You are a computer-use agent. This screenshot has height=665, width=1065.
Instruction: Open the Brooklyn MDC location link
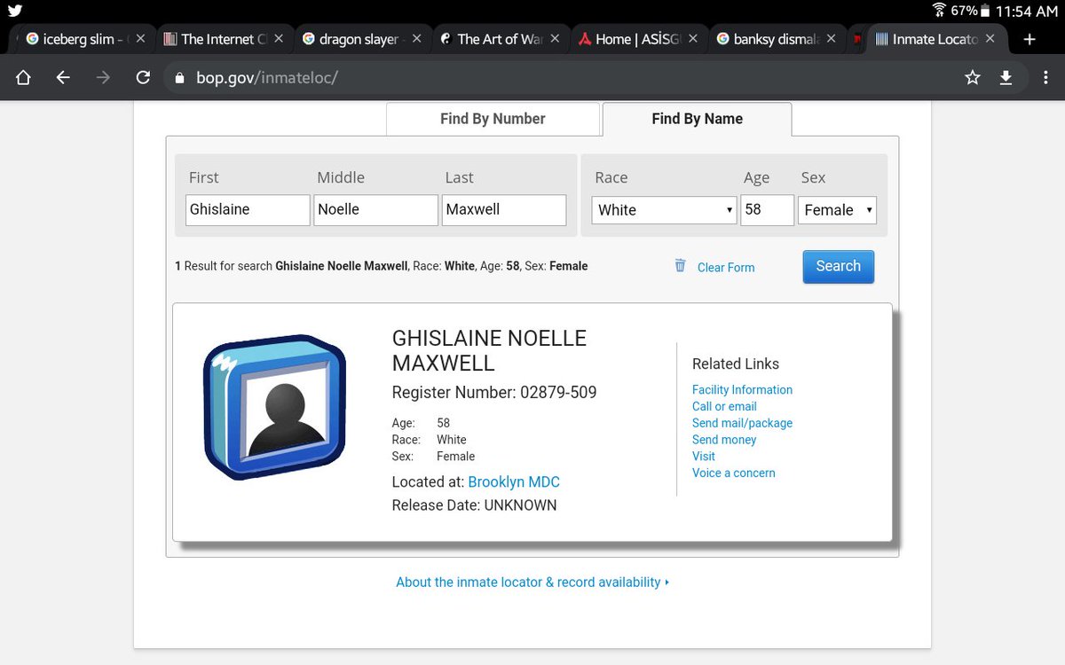click(x=514, y=482)
